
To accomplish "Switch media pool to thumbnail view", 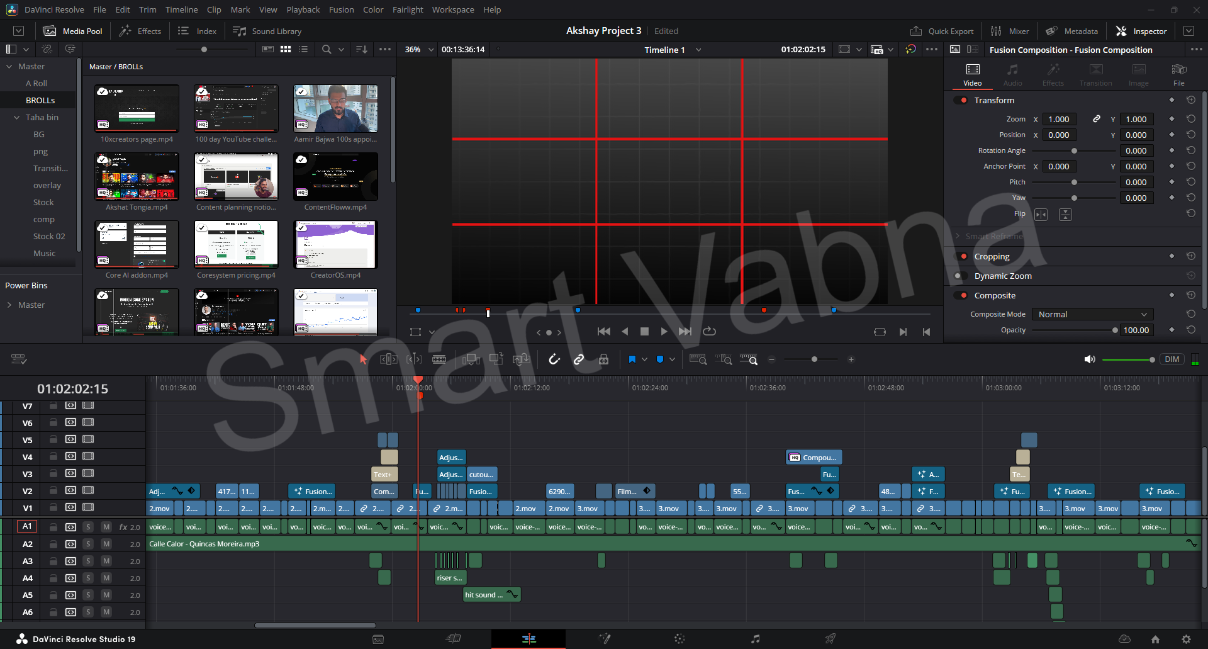I will coord(286,49).
